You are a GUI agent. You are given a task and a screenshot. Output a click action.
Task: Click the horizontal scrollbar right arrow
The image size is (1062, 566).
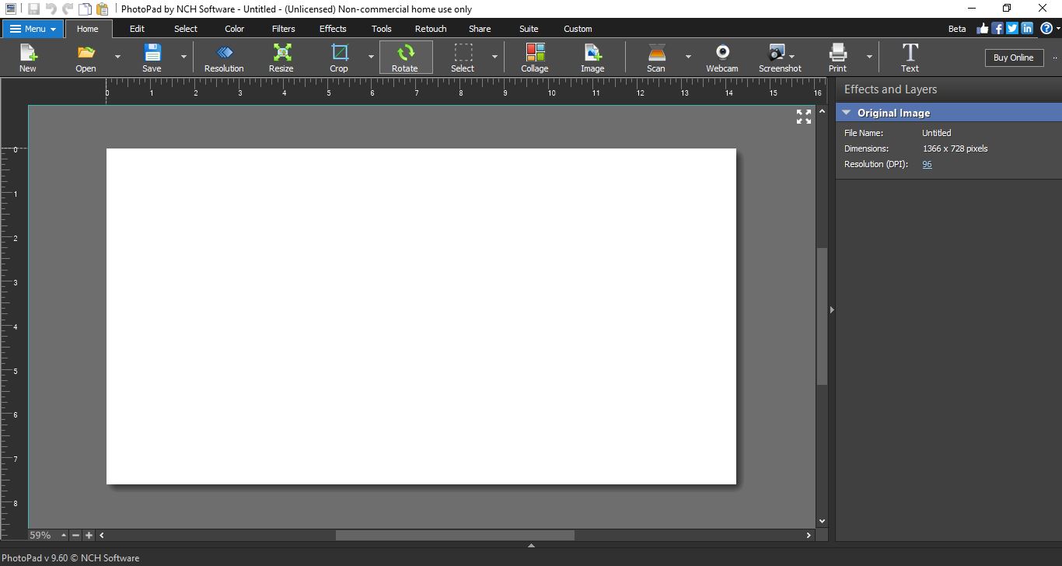point(809,535)
